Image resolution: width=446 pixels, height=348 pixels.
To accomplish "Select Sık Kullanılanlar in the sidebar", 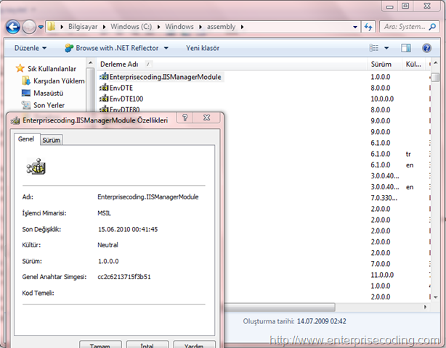I will 52,69.
